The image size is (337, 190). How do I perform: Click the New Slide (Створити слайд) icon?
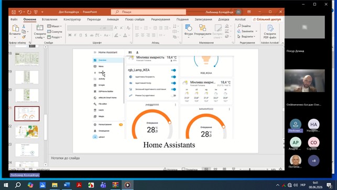40,28
